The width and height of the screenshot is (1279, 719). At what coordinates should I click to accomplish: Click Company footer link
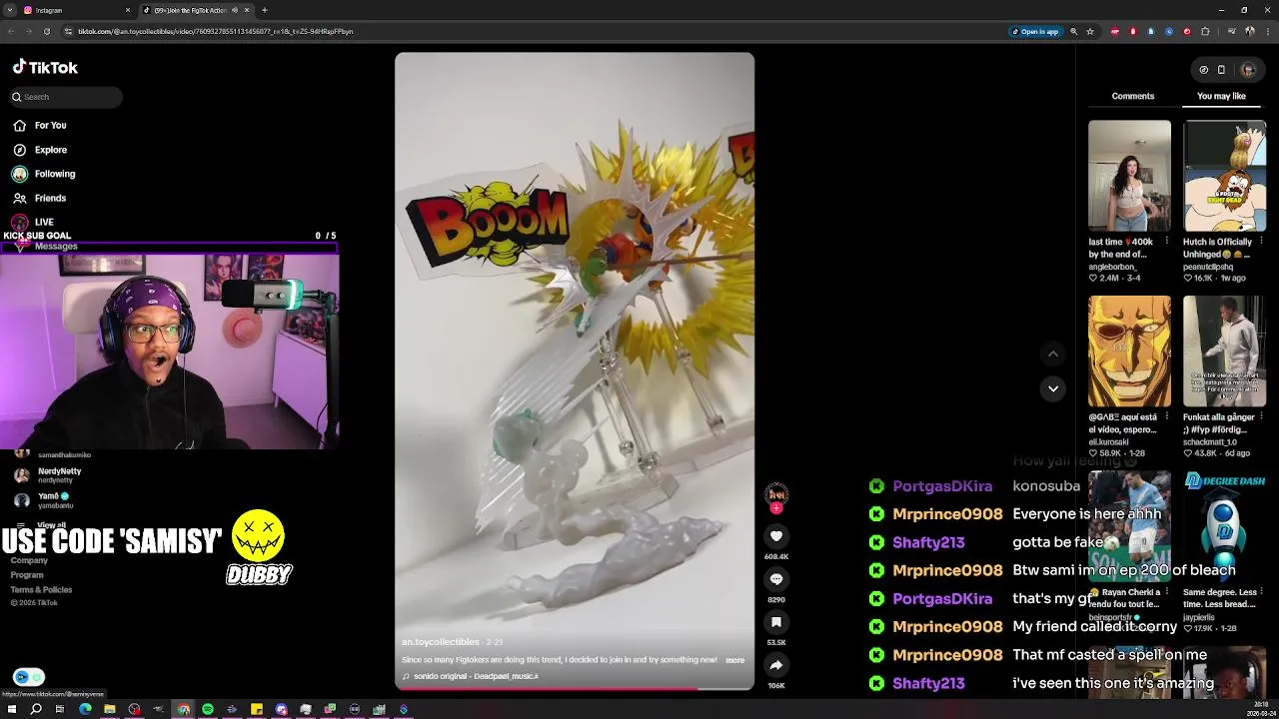(x=29, y=560)
